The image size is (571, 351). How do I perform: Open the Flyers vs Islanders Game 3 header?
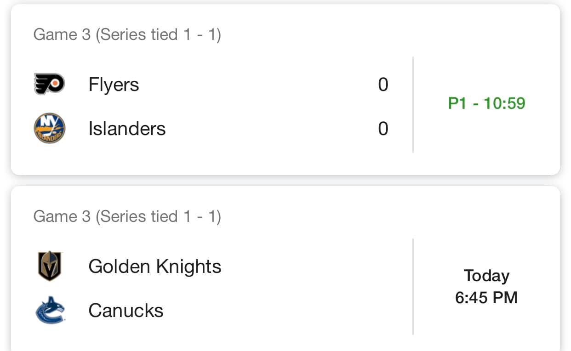click(127, 34)
